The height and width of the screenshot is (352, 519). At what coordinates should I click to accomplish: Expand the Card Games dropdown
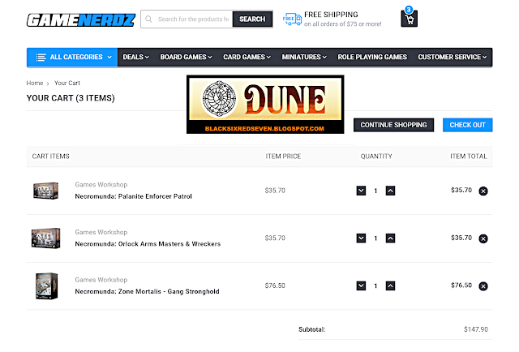click(x=247, y=58)
